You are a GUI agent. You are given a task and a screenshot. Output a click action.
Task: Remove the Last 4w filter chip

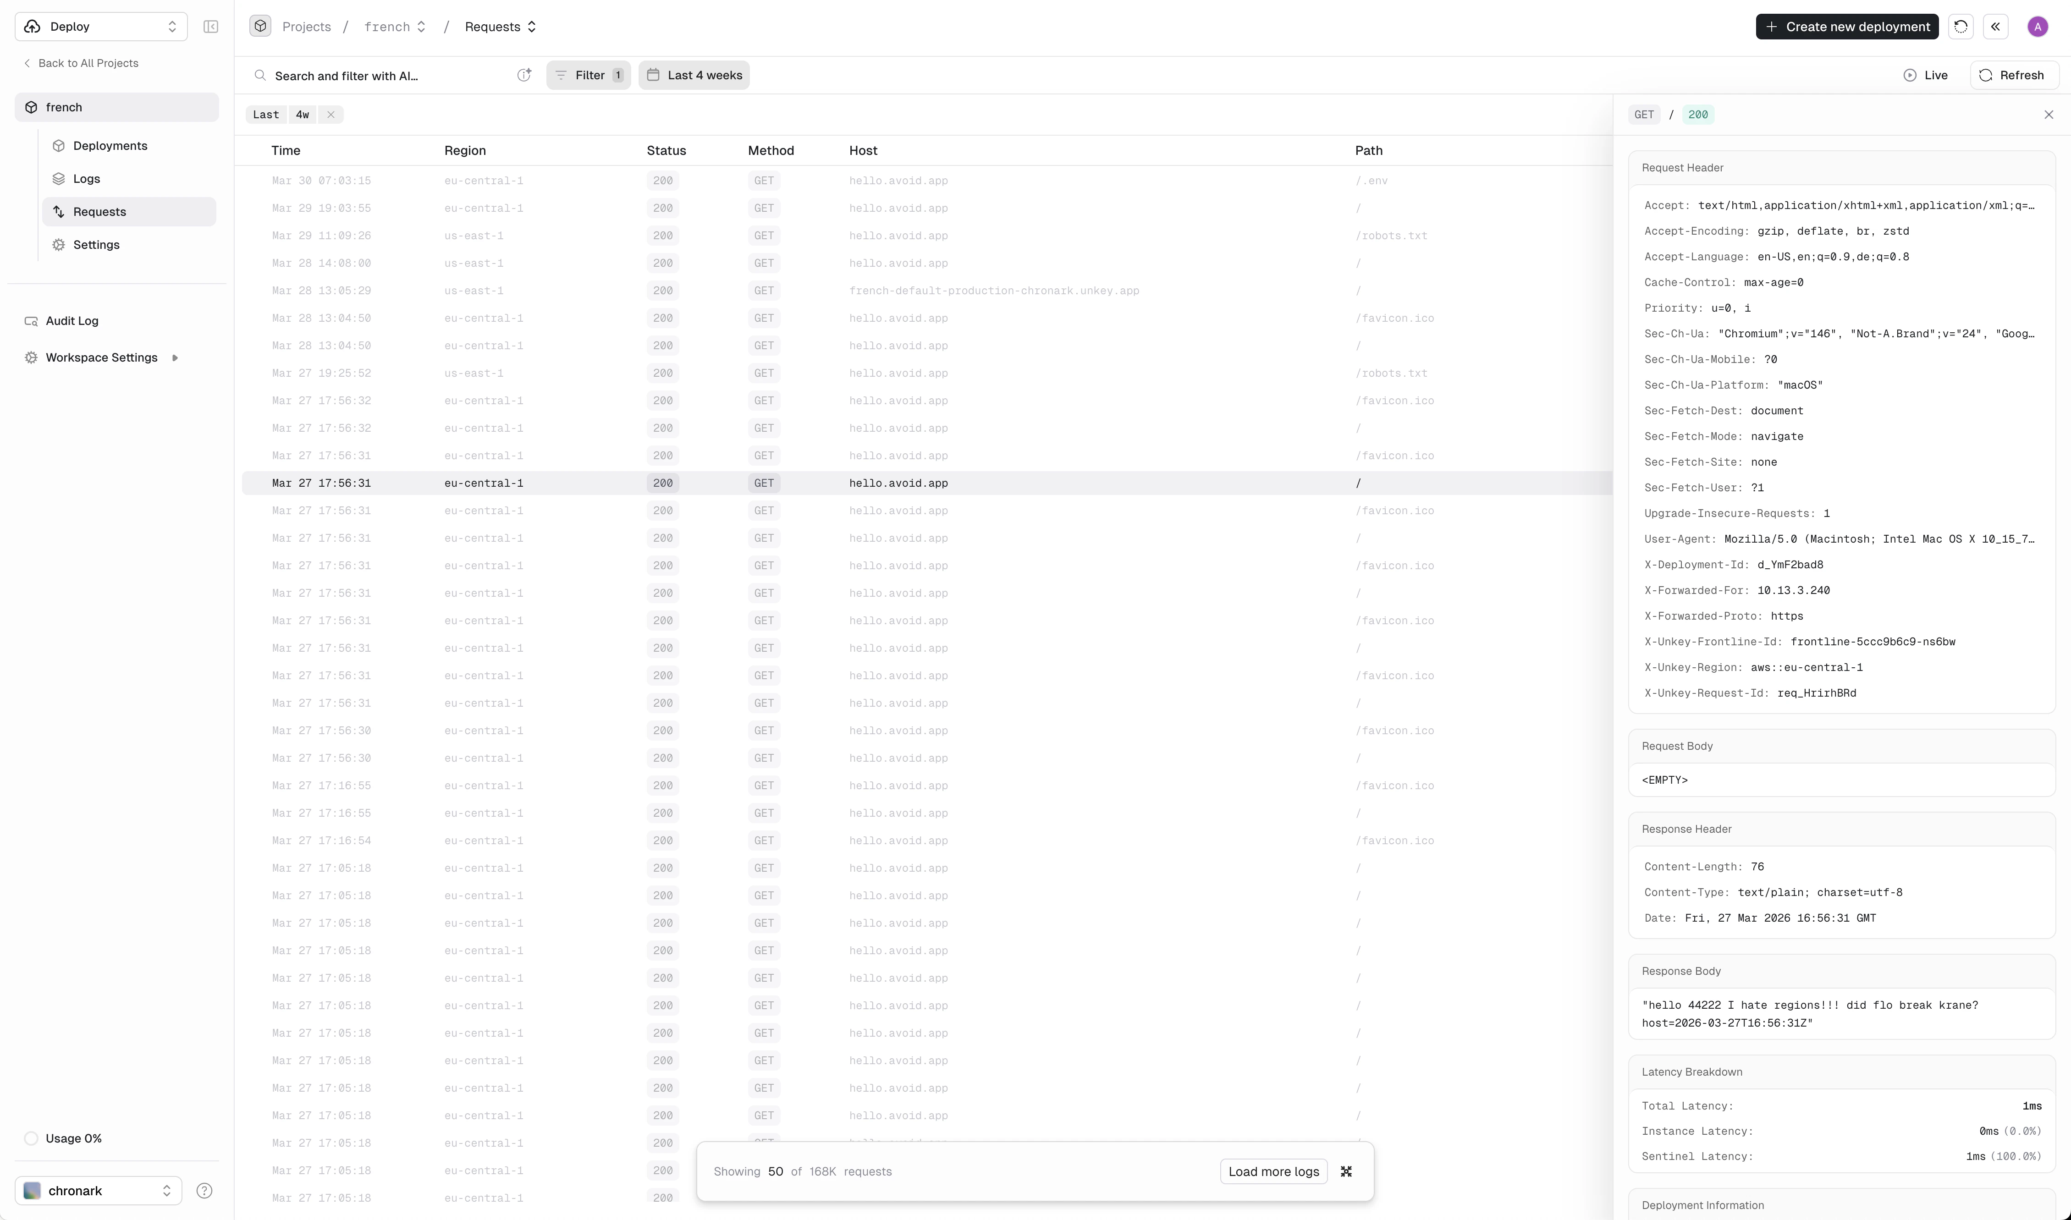330,114
